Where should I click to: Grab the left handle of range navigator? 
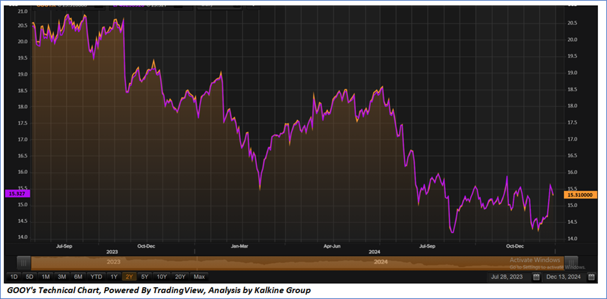tap(24, 263)
